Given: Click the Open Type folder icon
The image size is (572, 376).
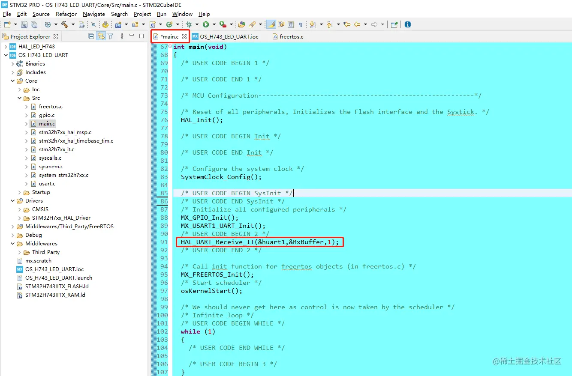Looking at the screenshot, I should 242,24.
